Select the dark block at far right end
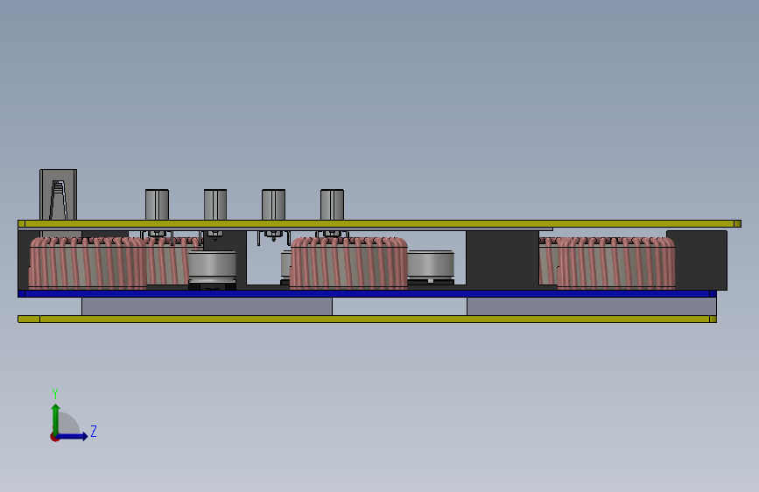 point(701,260)
